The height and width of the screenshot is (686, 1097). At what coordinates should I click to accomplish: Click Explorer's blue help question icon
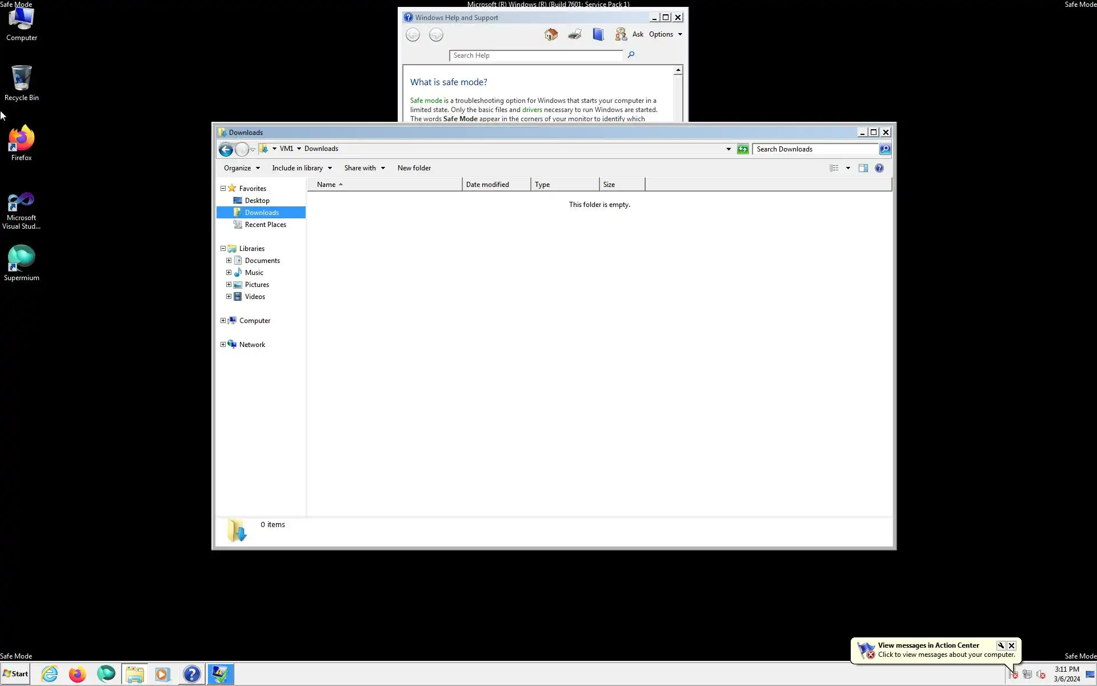879,168
